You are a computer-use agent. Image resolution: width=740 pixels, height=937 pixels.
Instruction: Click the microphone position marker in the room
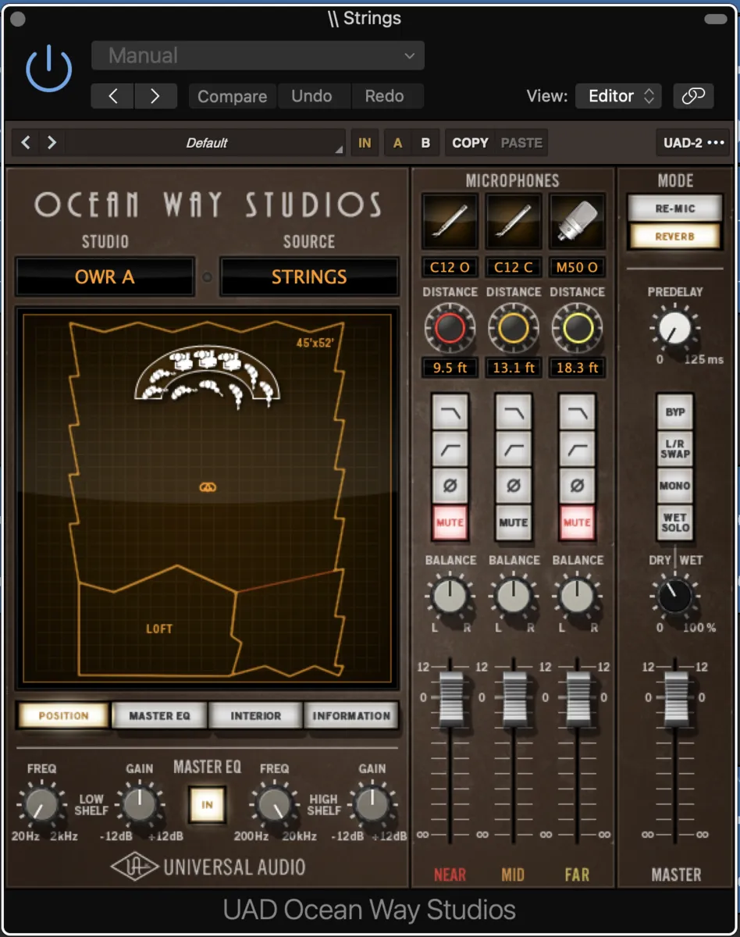click(x=207, y=487)
